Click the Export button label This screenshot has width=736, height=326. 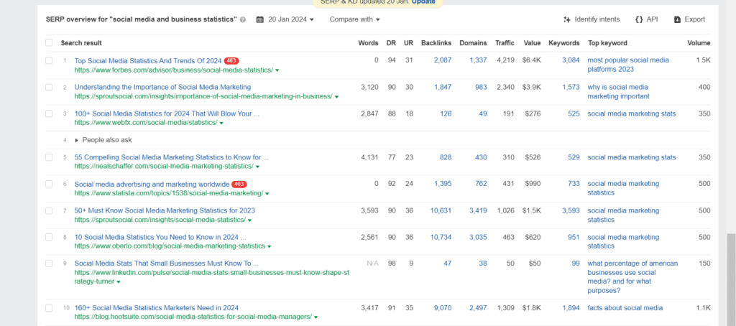(x=695, y=19)
